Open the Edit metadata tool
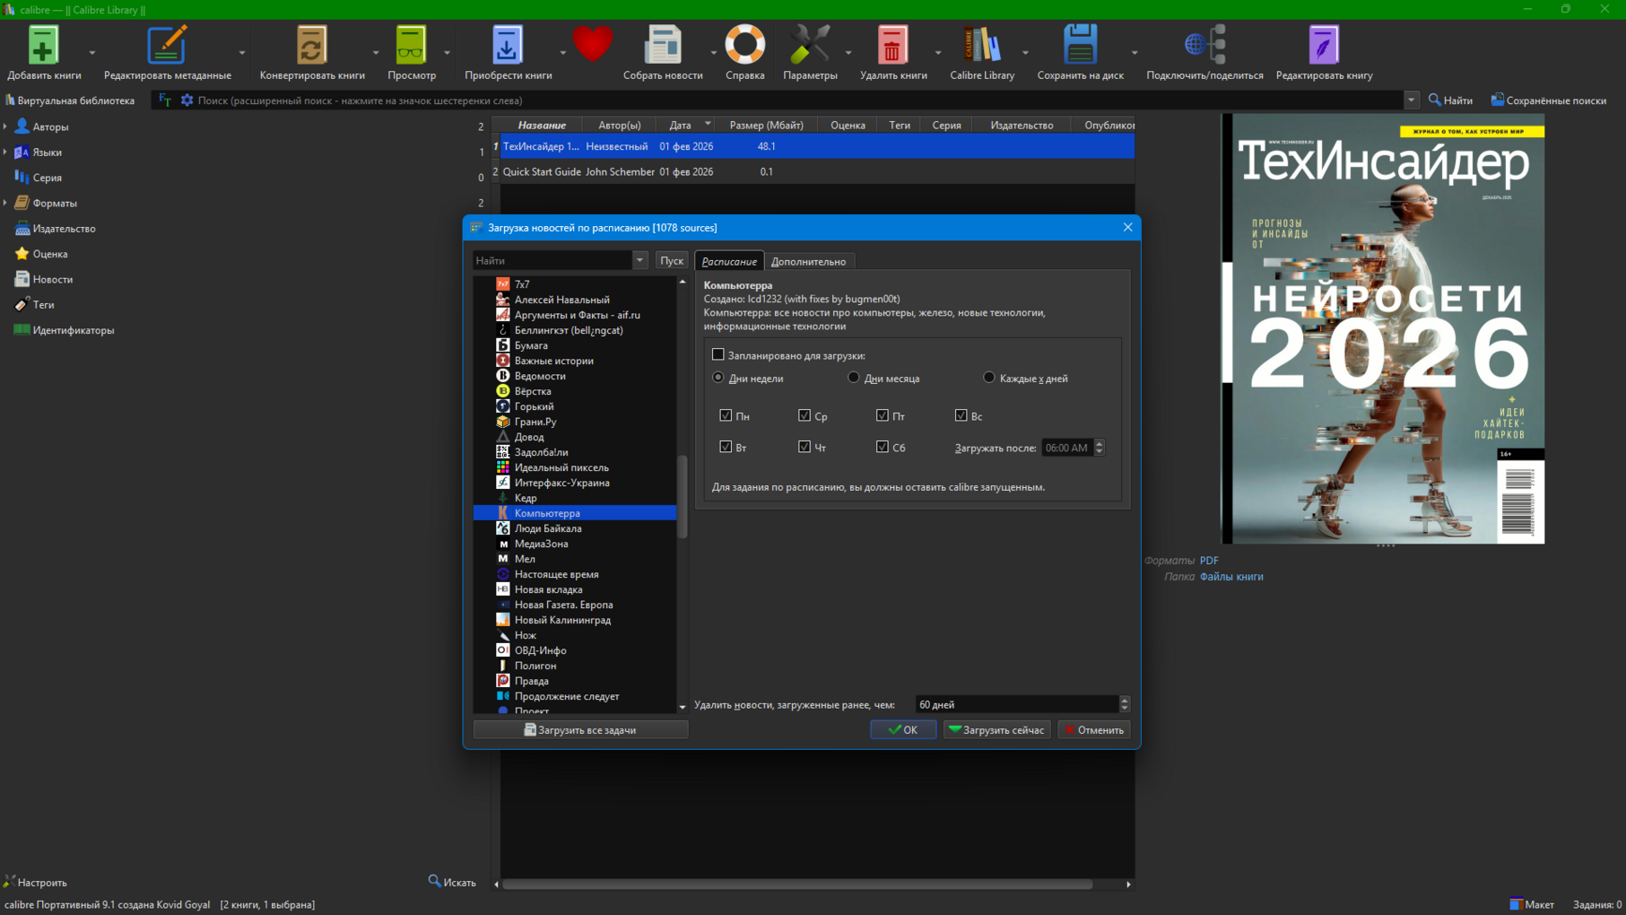The image size is (1626, 915). [x=167, y=47]
